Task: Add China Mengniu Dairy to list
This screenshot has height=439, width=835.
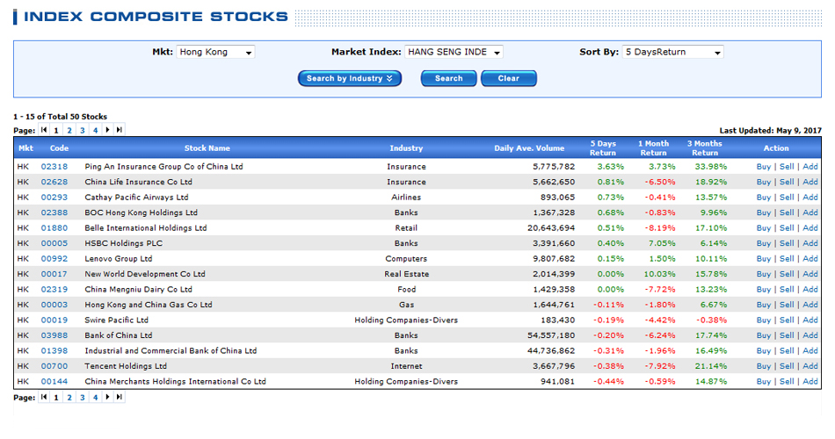Action: coord(810,290)
